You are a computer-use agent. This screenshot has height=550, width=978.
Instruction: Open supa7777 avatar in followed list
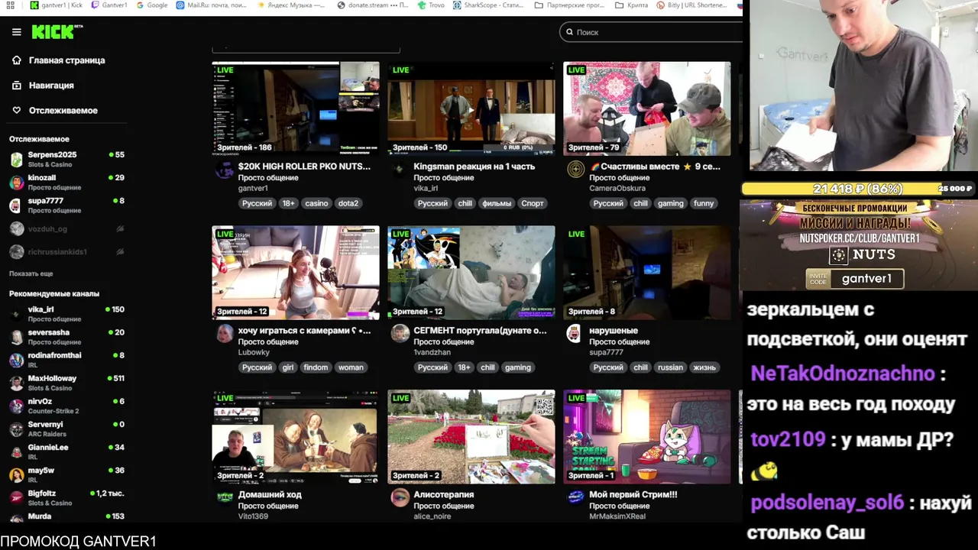pyautogui.click(x=16, y=205)
